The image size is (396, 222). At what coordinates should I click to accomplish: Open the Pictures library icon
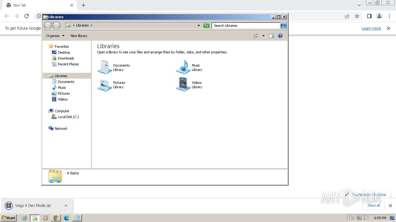(x=105, y=85)
